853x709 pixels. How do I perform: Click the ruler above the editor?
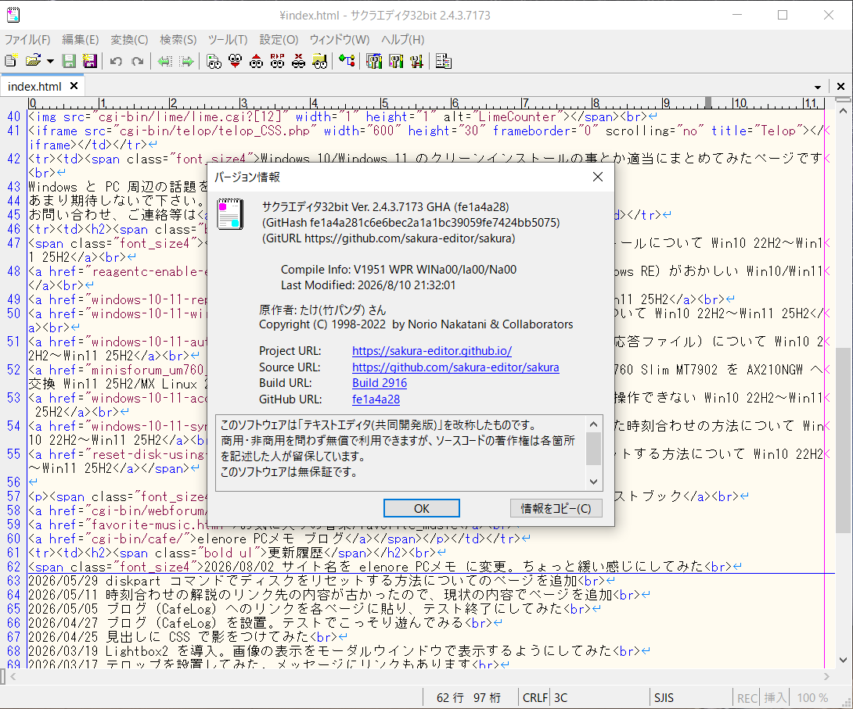point(426,103)
